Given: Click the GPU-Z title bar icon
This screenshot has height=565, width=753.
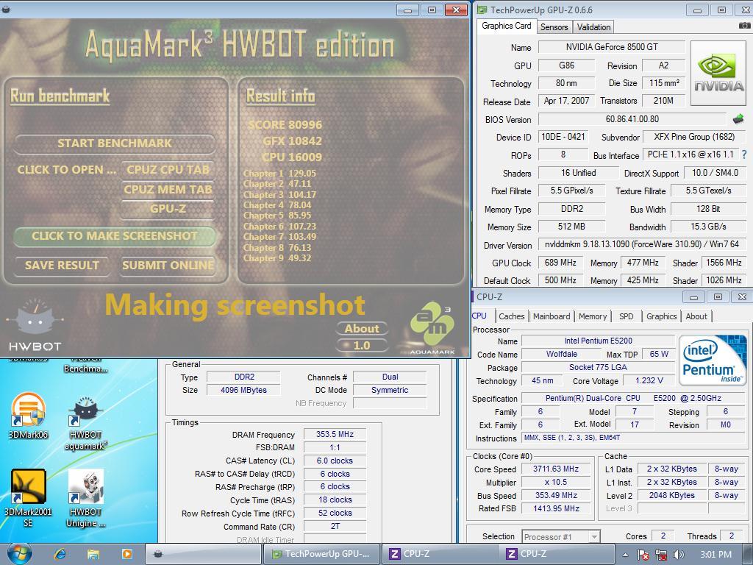Looking at the screenshot, I should 482,10.
